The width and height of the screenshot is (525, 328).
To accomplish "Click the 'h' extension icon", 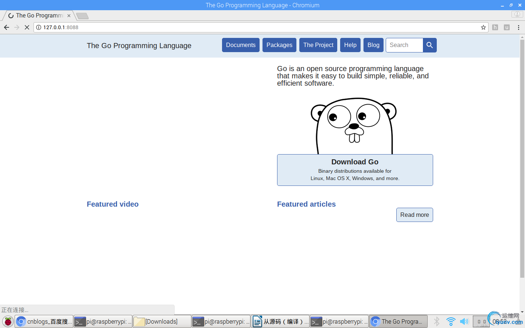I will point(495,27).
